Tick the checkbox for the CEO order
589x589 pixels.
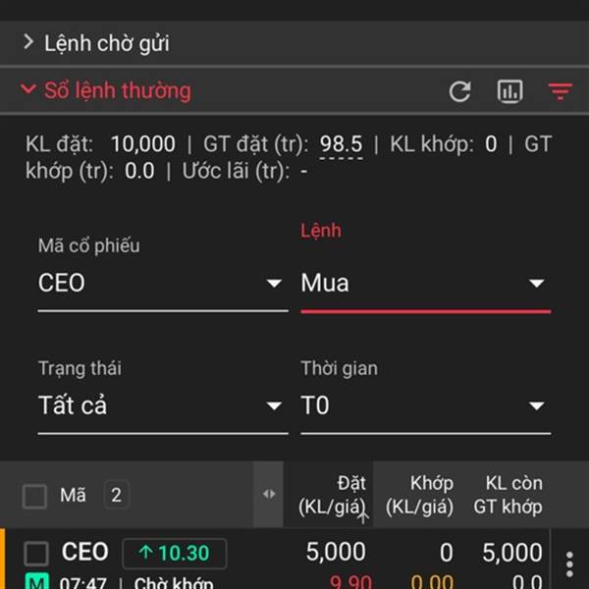[36, 554]
